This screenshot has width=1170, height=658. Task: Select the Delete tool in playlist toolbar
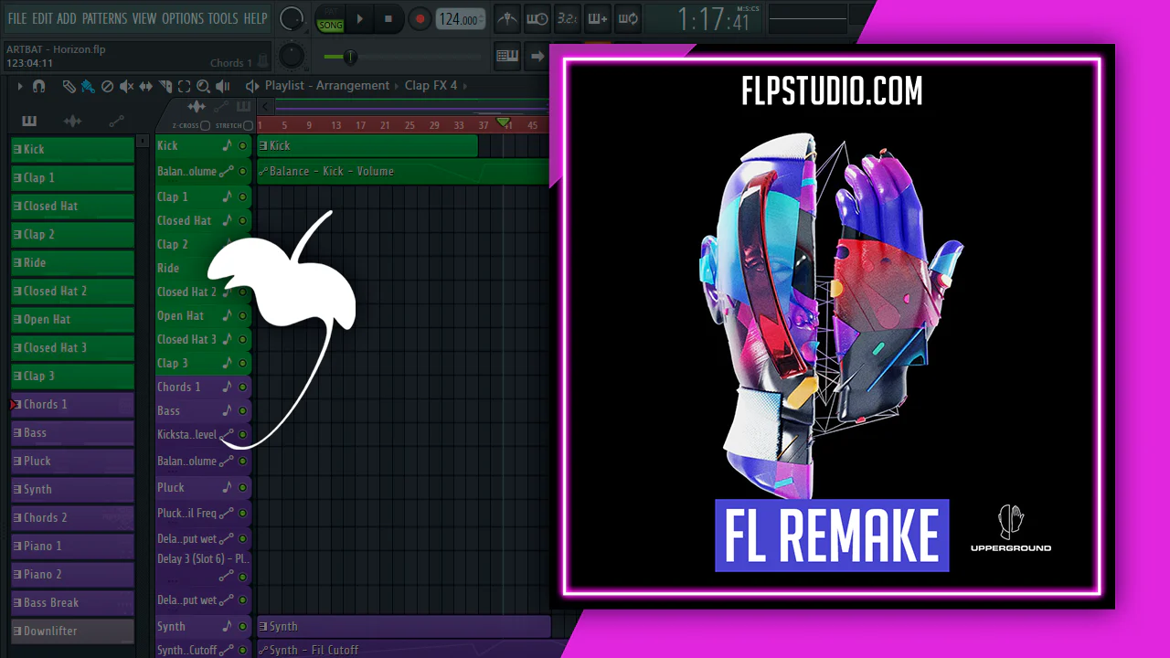click(x=107, y=86)
